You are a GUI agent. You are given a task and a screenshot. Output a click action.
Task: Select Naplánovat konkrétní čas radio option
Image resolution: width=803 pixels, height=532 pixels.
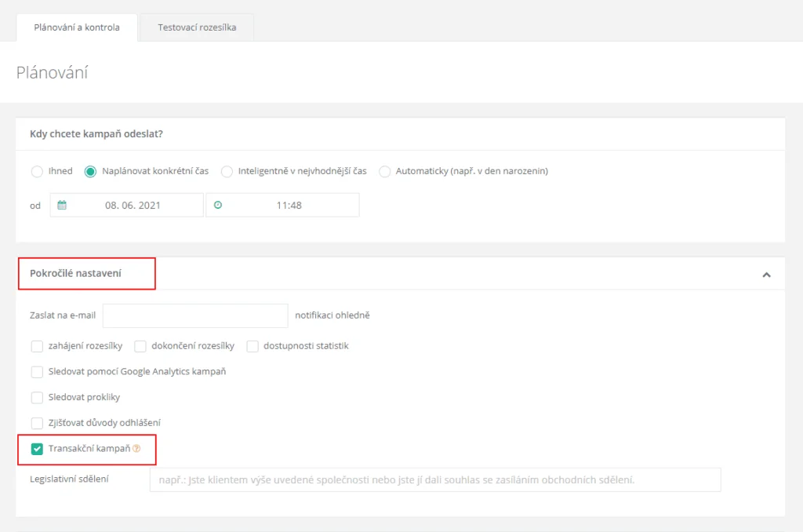click(90, 171)
